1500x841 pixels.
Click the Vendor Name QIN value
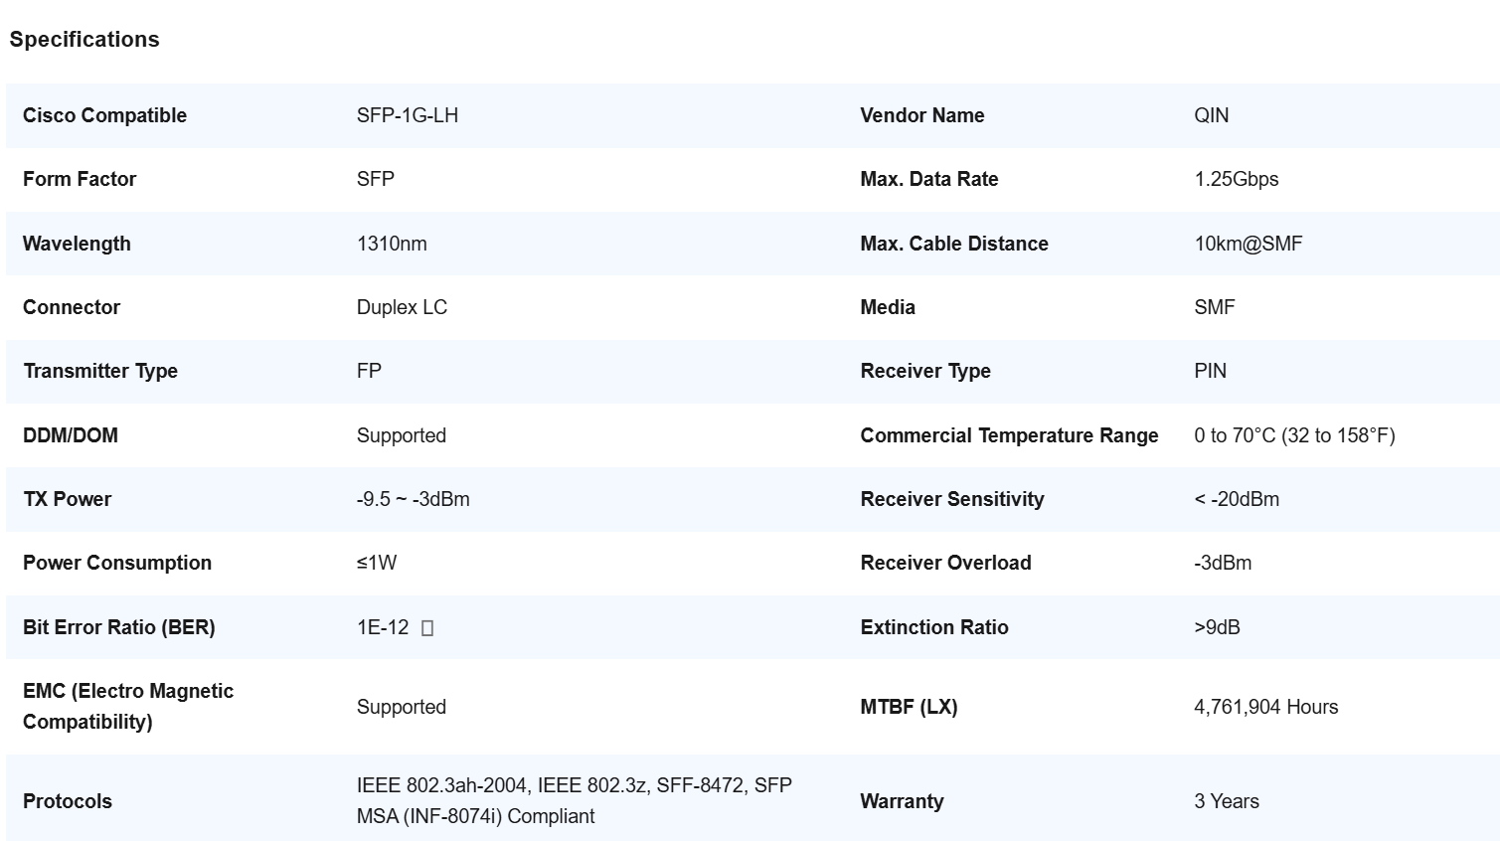click(x=1212, y=115)
